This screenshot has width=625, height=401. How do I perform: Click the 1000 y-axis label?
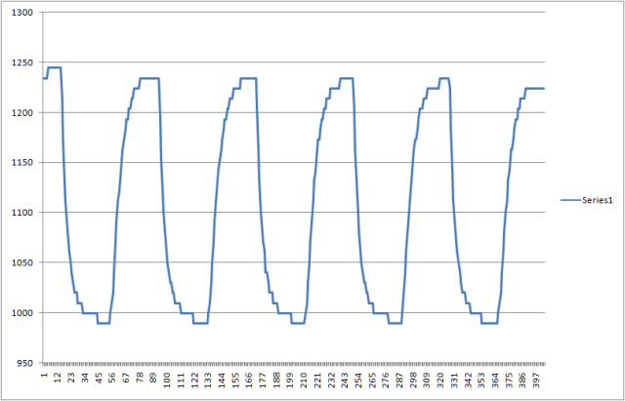[20, 312]
